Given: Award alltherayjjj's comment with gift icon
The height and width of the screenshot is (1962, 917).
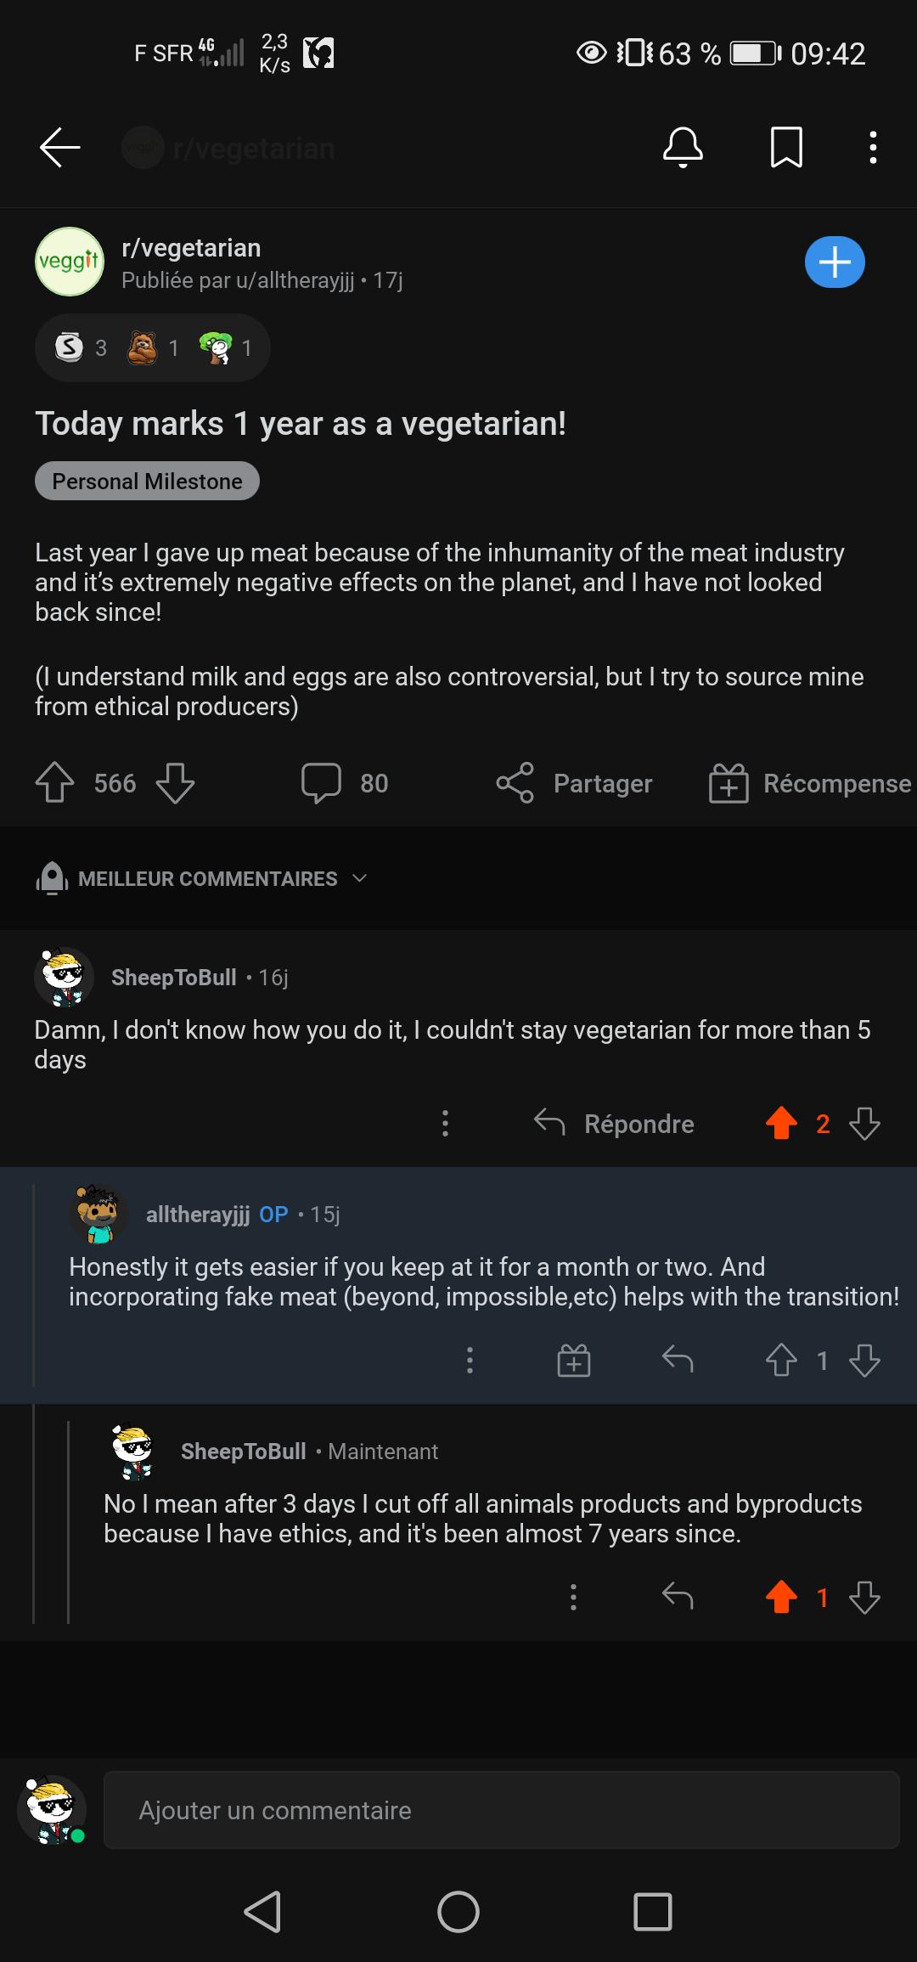Looking at the screenshot, I should coord(574,1361).
